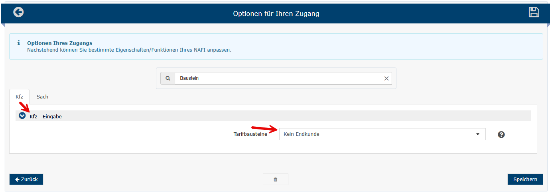
Task: Click the trash delete button
Action: (275, 179)
